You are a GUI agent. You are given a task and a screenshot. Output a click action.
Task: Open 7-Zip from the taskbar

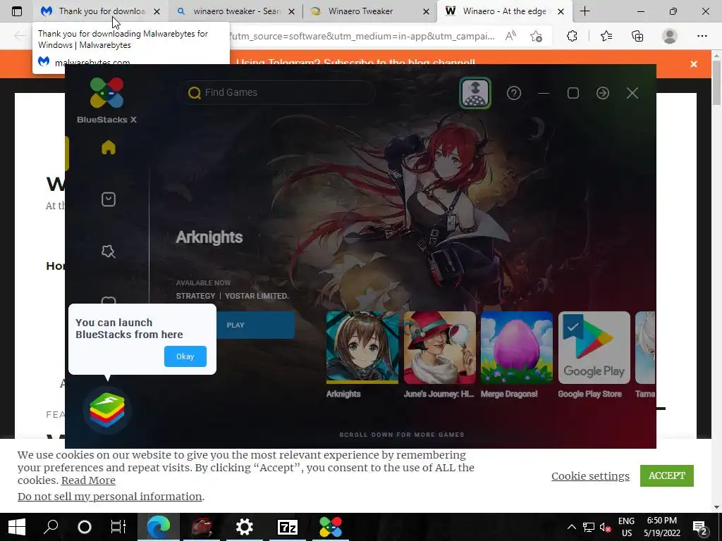288,527
